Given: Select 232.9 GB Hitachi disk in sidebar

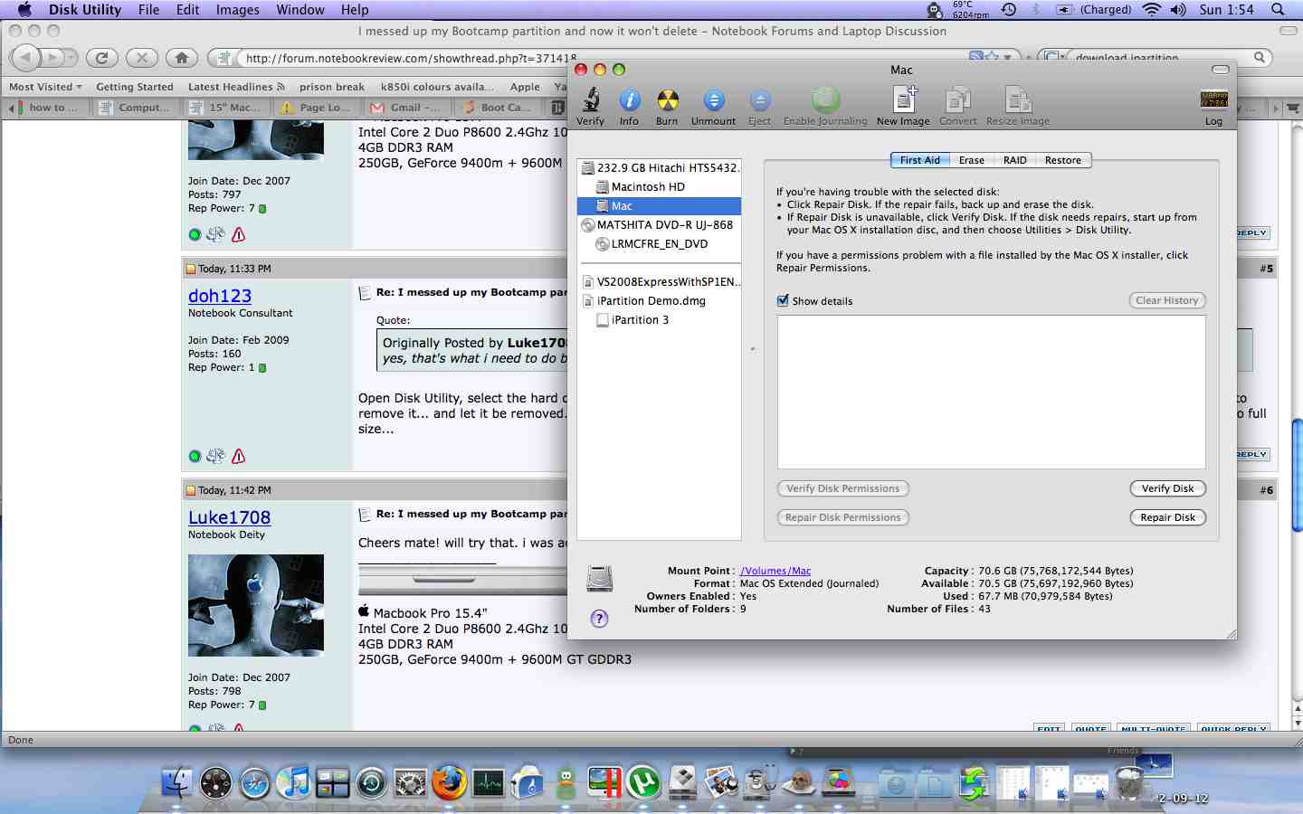Looking at the screenshot, I should (x=660, y=167).
